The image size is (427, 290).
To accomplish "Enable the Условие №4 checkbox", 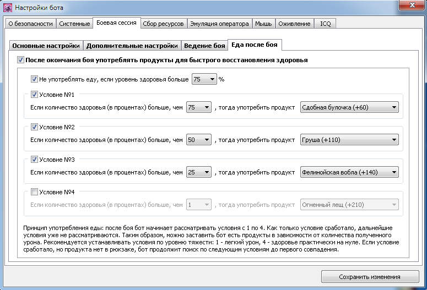I will [34, 192].
